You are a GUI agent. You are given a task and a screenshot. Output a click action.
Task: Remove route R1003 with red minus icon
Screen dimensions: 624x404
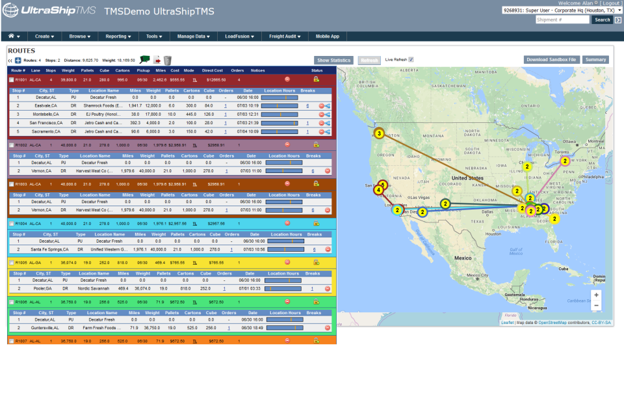(x=287, y=183)
